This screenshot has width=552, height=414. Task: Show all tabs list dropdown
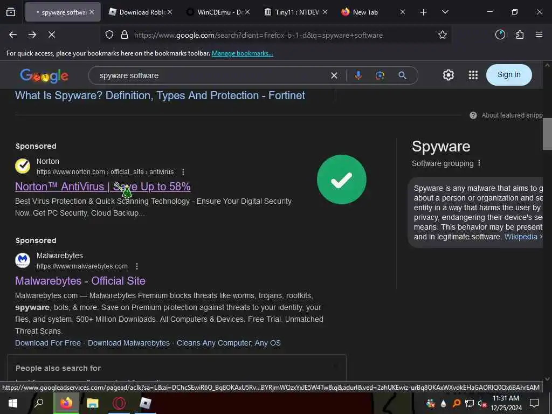445,12
